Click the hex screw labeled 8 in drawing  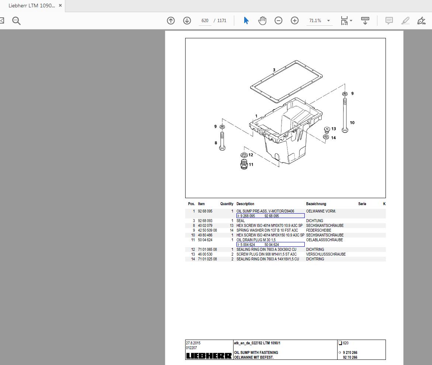[222, 141]
